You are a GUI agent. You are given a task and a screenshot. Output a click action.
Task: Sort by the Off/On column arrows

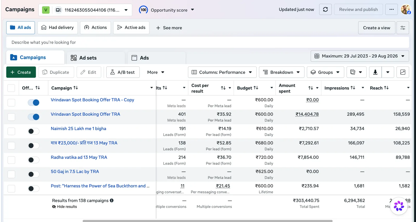point(38,88)
